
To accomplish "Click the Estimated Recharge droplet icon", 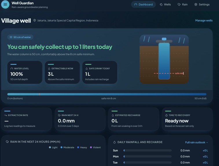I will (x=113, y=115).
